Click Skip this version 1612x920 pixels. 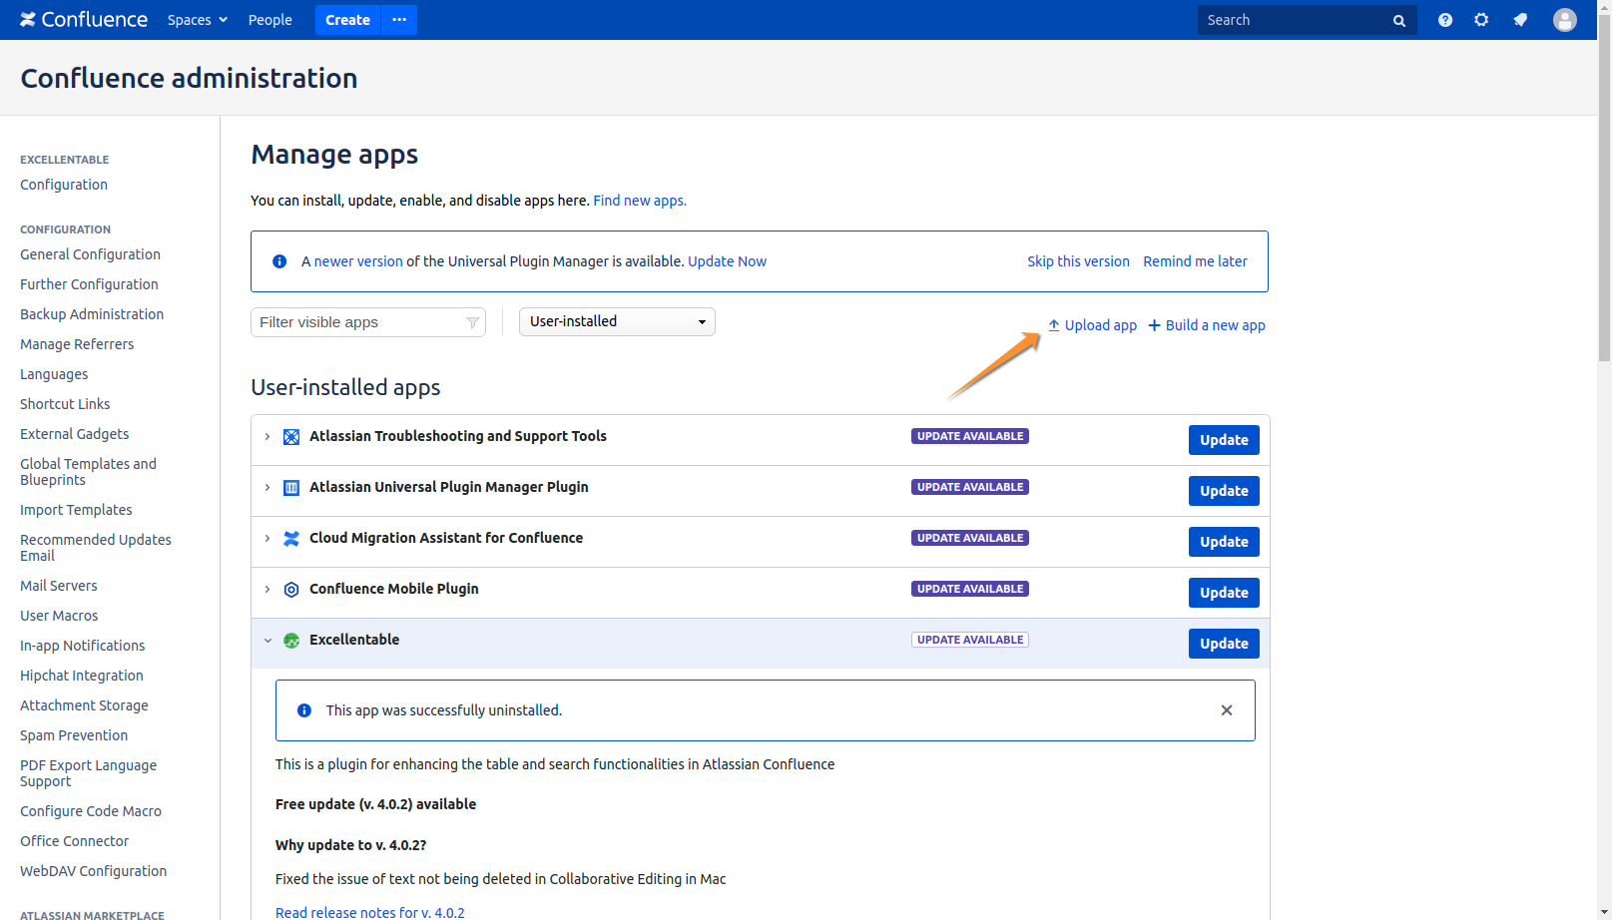(1078, 261)
